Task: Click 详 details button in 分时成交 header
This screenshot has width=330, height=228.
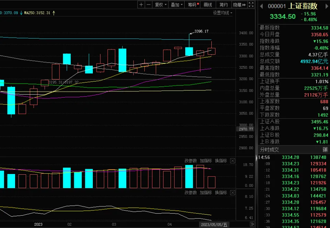Action: pyautogui.click(x=325, y=150)
